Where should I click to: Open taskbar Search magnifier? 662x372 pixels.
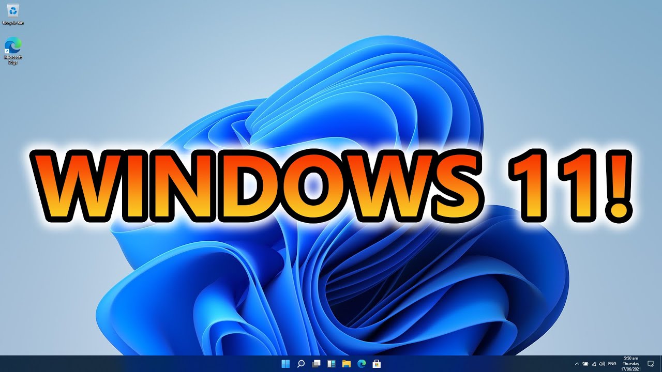(301, 364)
